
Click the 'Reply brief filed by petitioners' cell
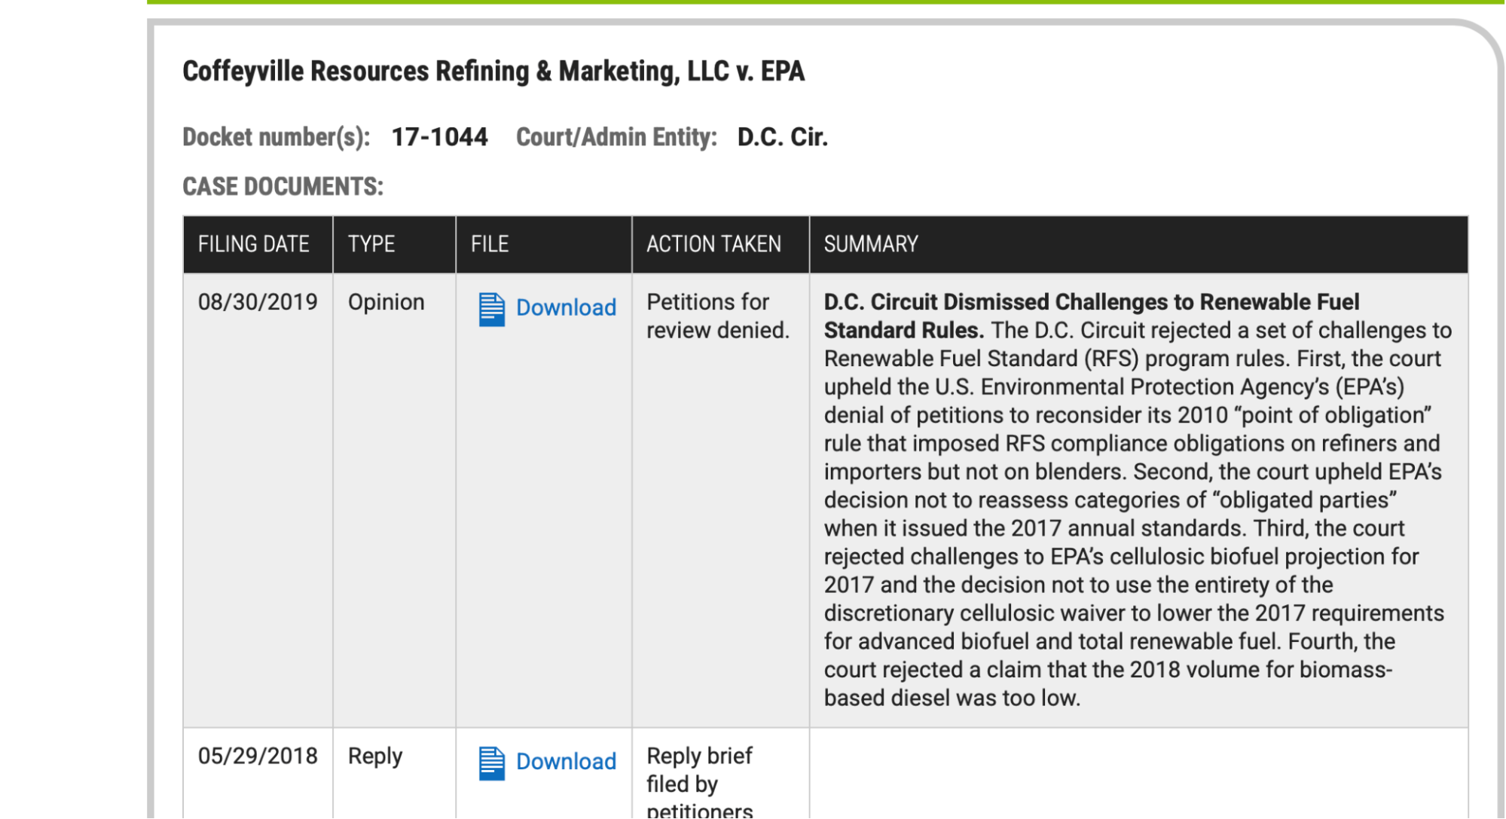click(x=698, y=784)
